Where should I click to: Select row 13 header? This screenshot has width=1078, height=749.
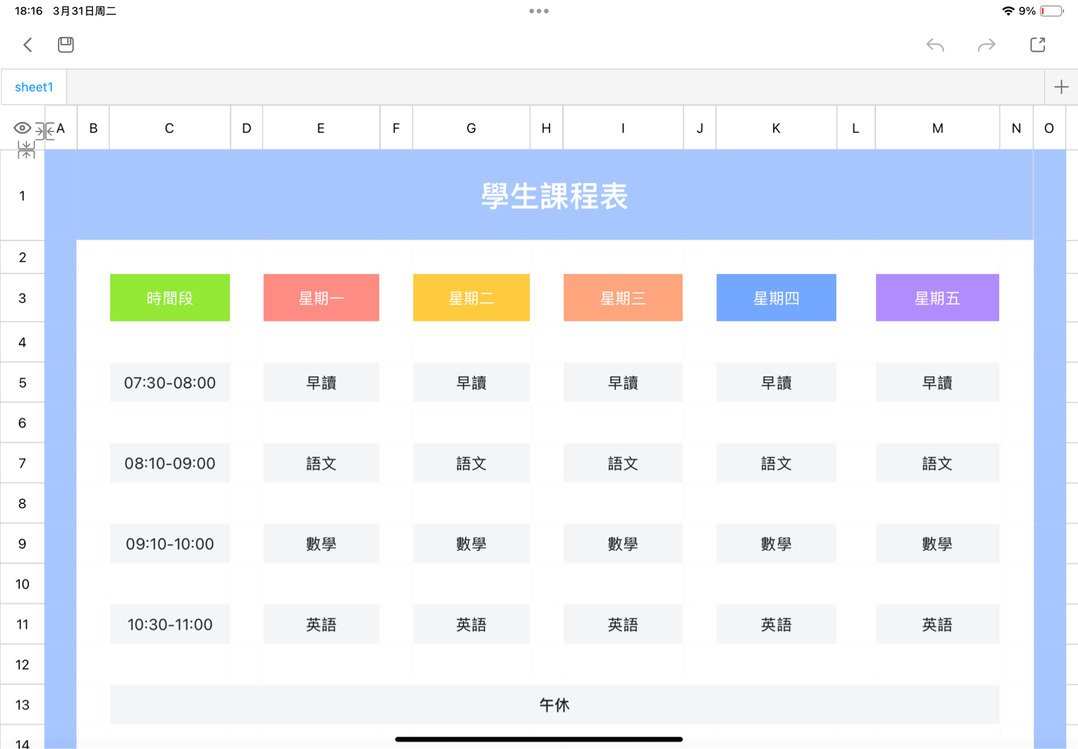(x=22, y=705)
